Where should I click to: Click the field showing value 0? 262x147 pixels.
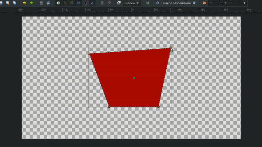[x=233, y=3]
